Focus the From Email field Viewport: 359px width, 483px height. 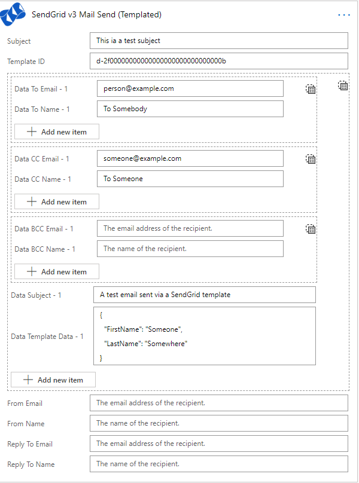[219, 403]
